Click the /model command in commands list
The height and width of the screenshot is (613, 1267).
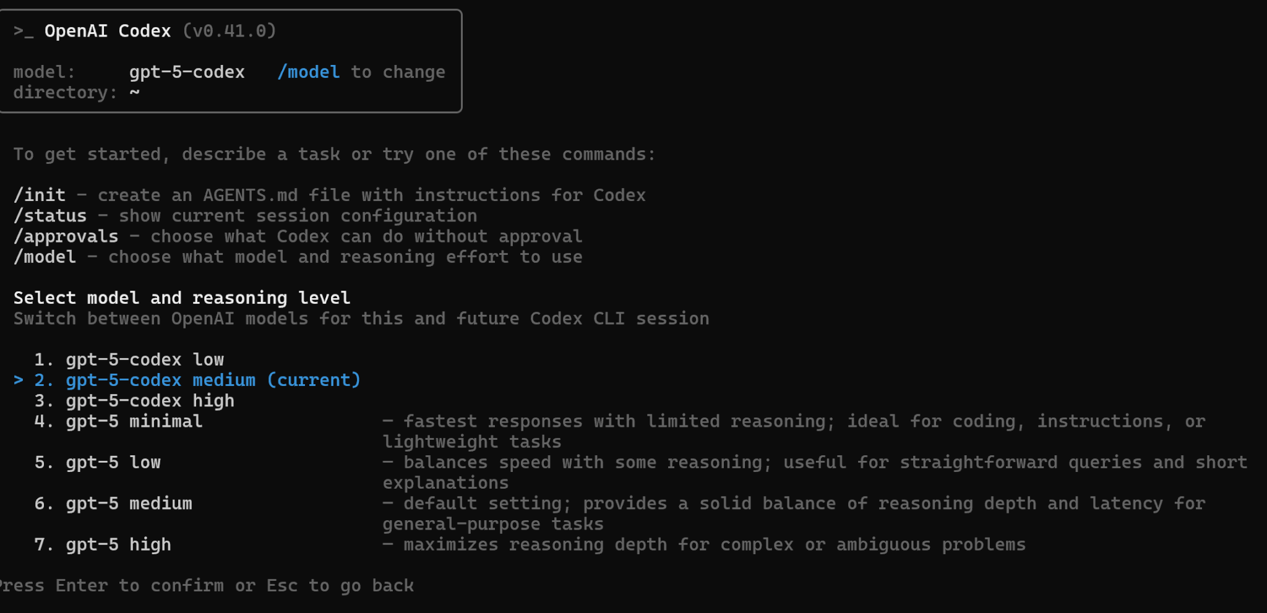[45, 257]
